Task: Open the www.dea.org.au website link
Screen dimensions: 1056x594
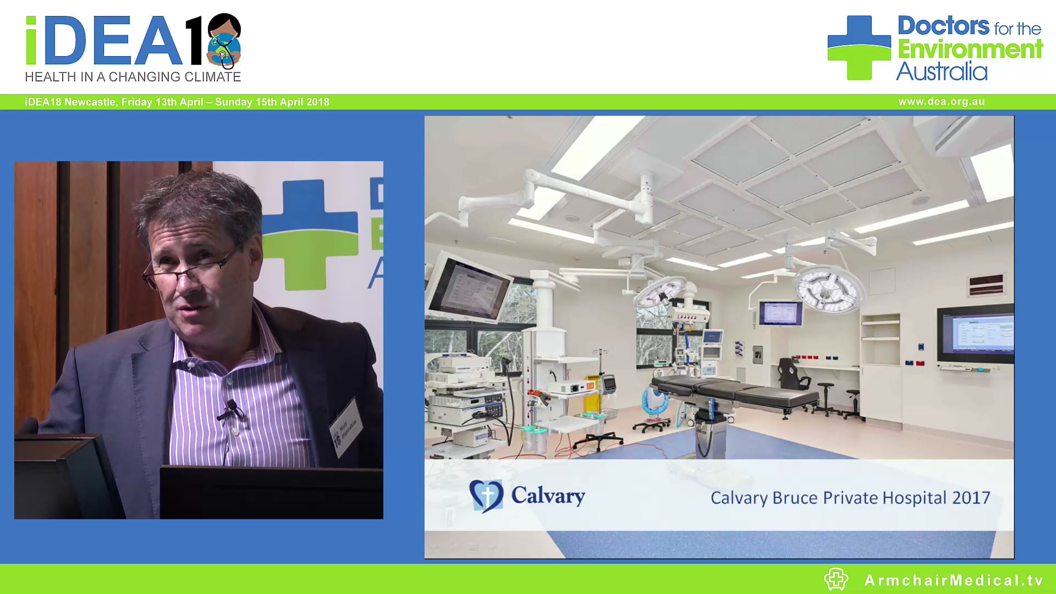Action: (x=942, y=101)
